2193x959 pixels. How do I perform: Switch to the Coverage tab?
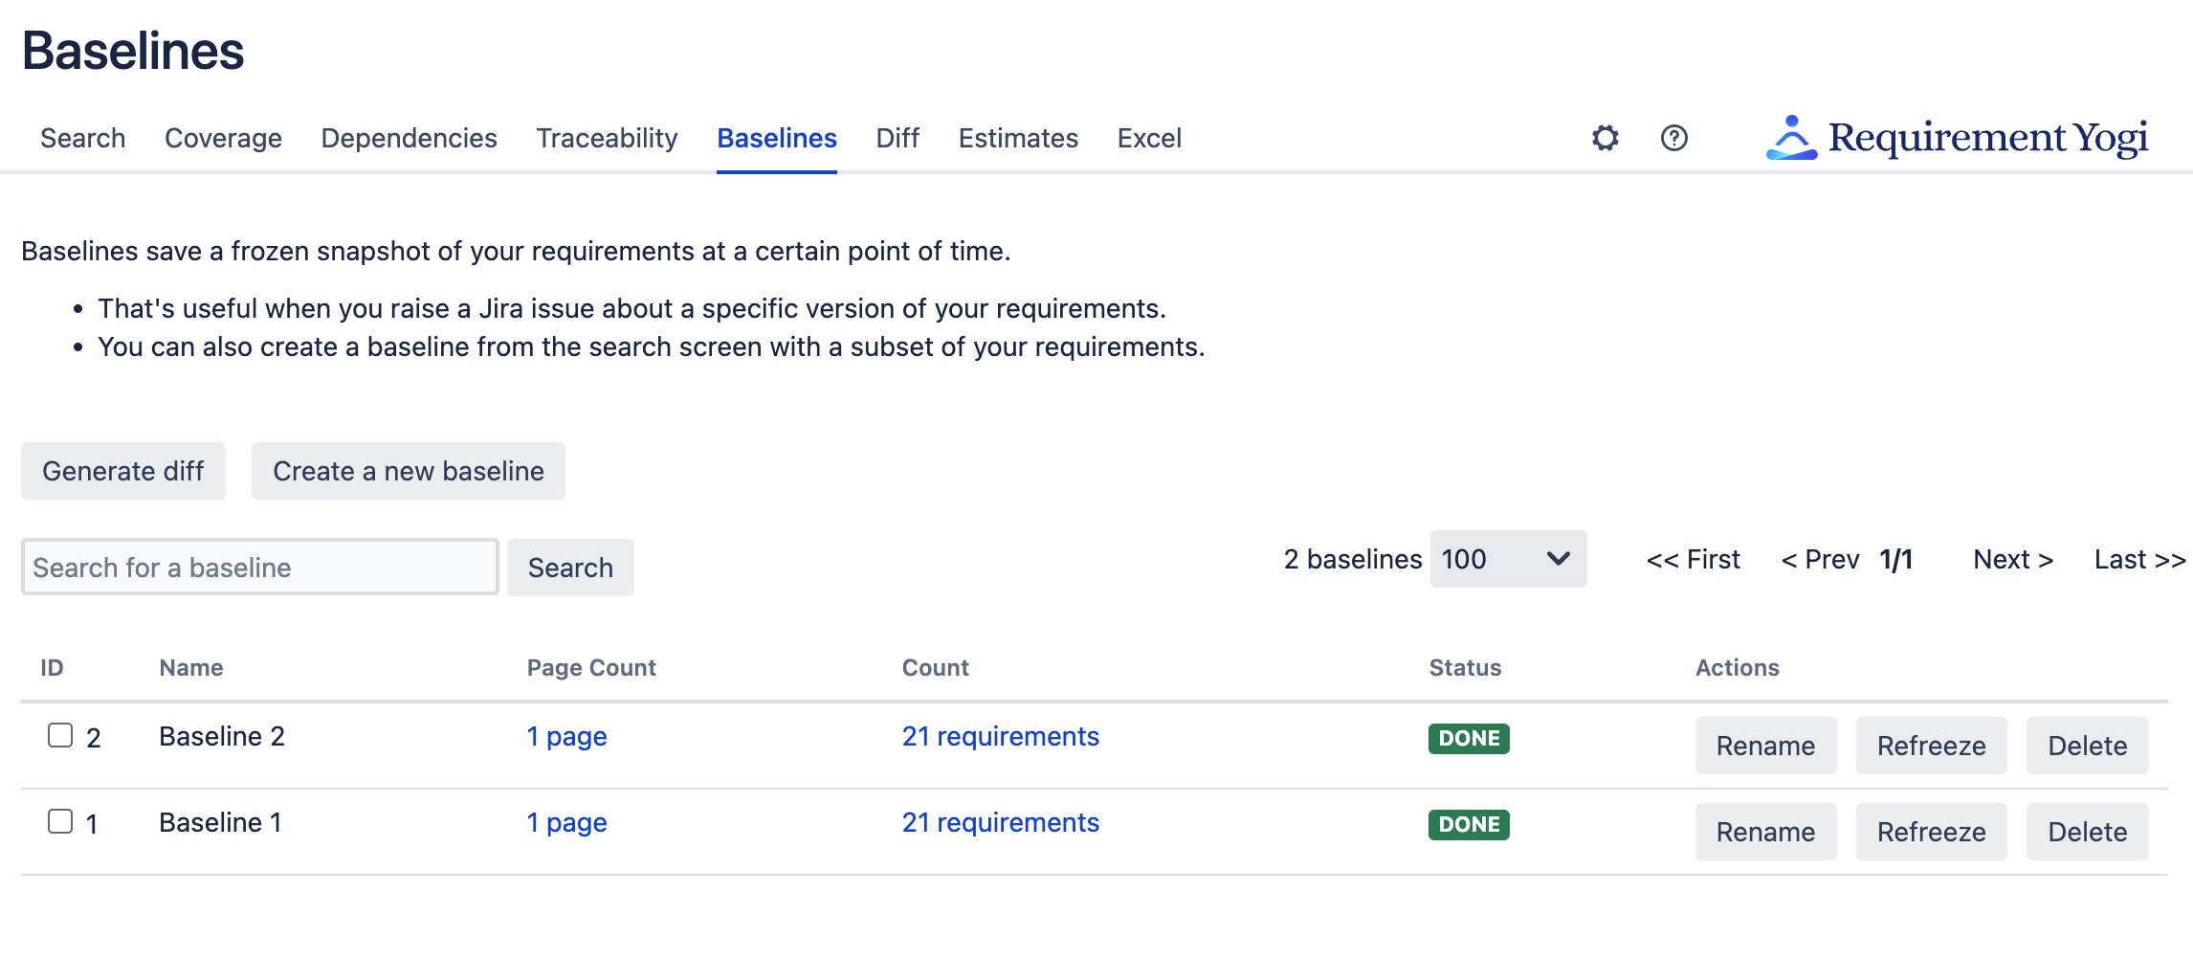coord(222,138)
